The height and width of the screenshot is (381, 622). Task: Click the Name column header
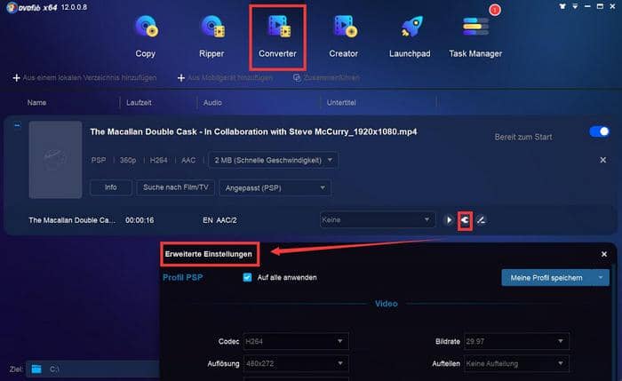click(x=37, y=103)
